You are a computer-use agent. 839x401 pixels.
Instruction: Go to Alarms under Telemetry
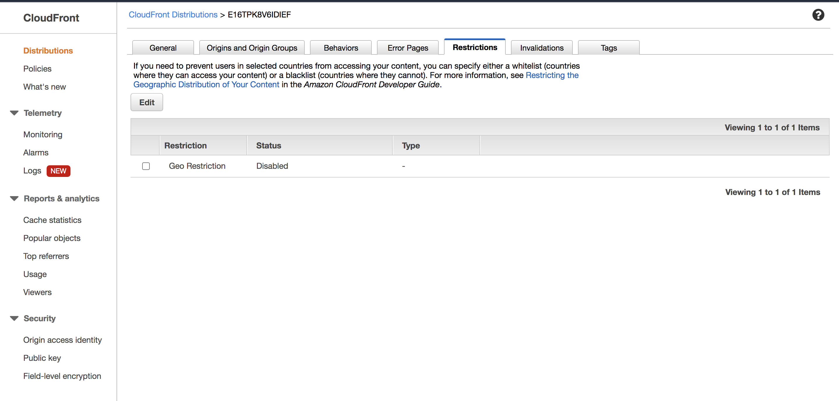tap(36, 152)
